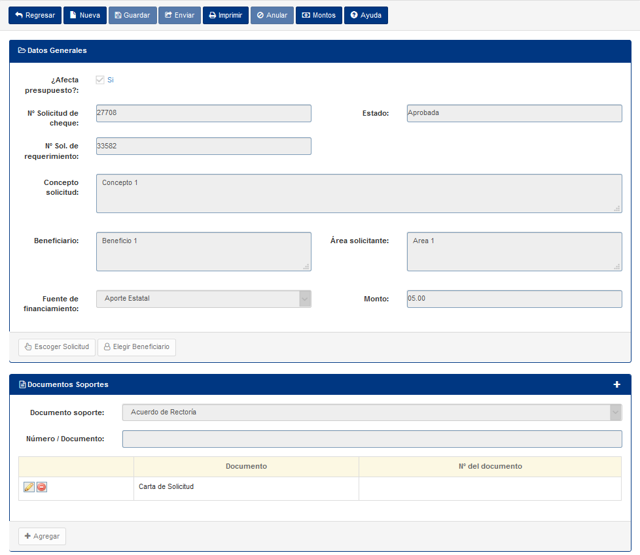This screenshot has width=640, height=555.
Task: Select the Carta de Solicitud cell
Action: [x=246, y=488]
